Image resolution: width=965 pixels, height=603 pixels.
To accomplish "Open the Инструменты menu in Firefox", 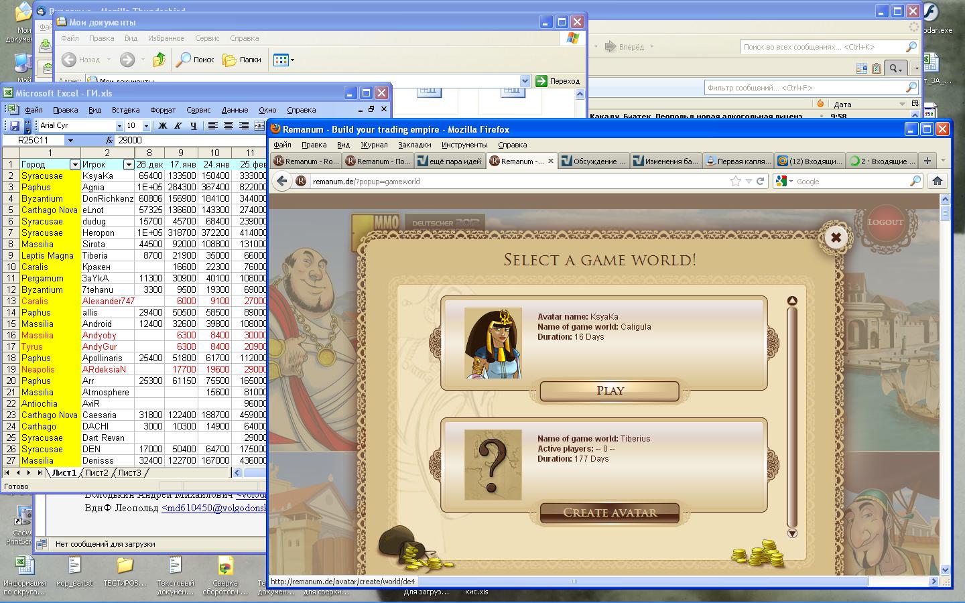I will [x=464, y=145].
